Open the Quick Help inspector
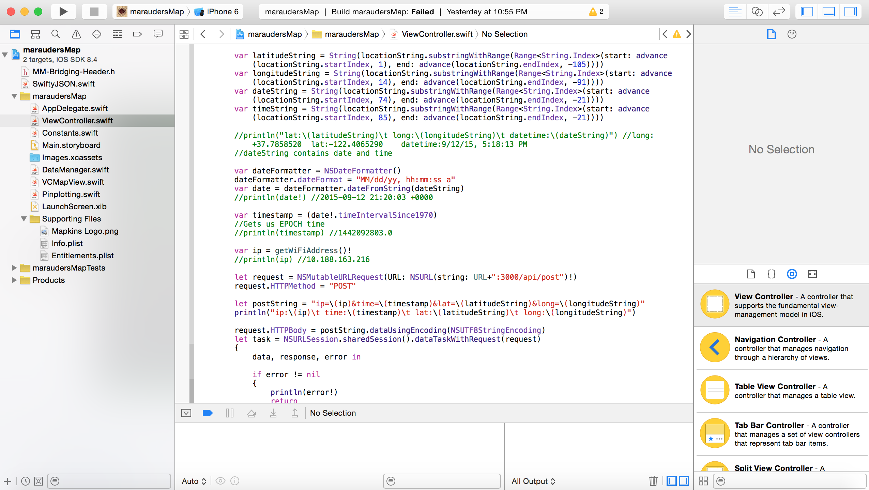The width and height of the screenshot is (869, 490). click(x=792, y=34)
